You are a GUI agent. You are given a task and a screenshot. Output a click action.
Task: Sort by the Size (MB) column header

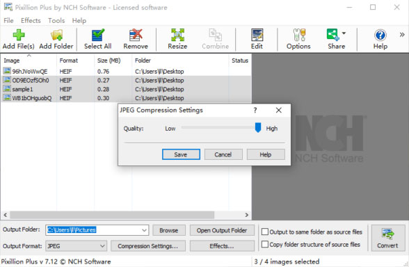(x=113, y=60)
